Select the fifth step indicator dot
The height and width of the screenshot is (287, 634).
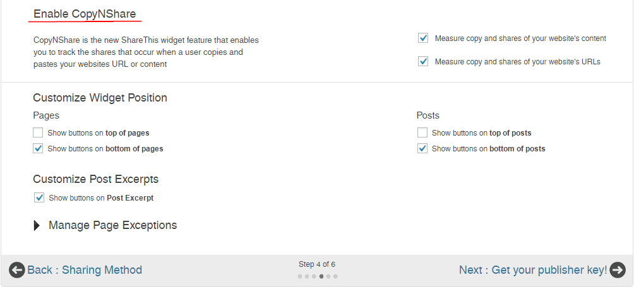coord(328,276)
